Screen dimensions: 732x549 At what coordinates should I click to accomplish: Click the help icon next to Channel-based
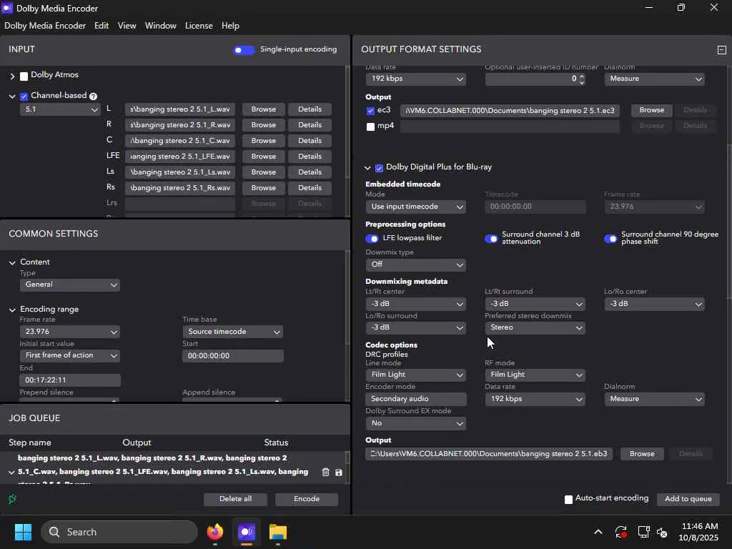tap(93, 97)
